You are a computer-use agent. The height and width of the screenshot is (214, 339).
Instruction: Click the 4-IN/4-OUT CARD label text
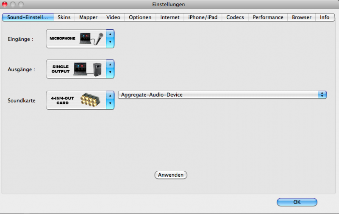[x=62, y=100]
